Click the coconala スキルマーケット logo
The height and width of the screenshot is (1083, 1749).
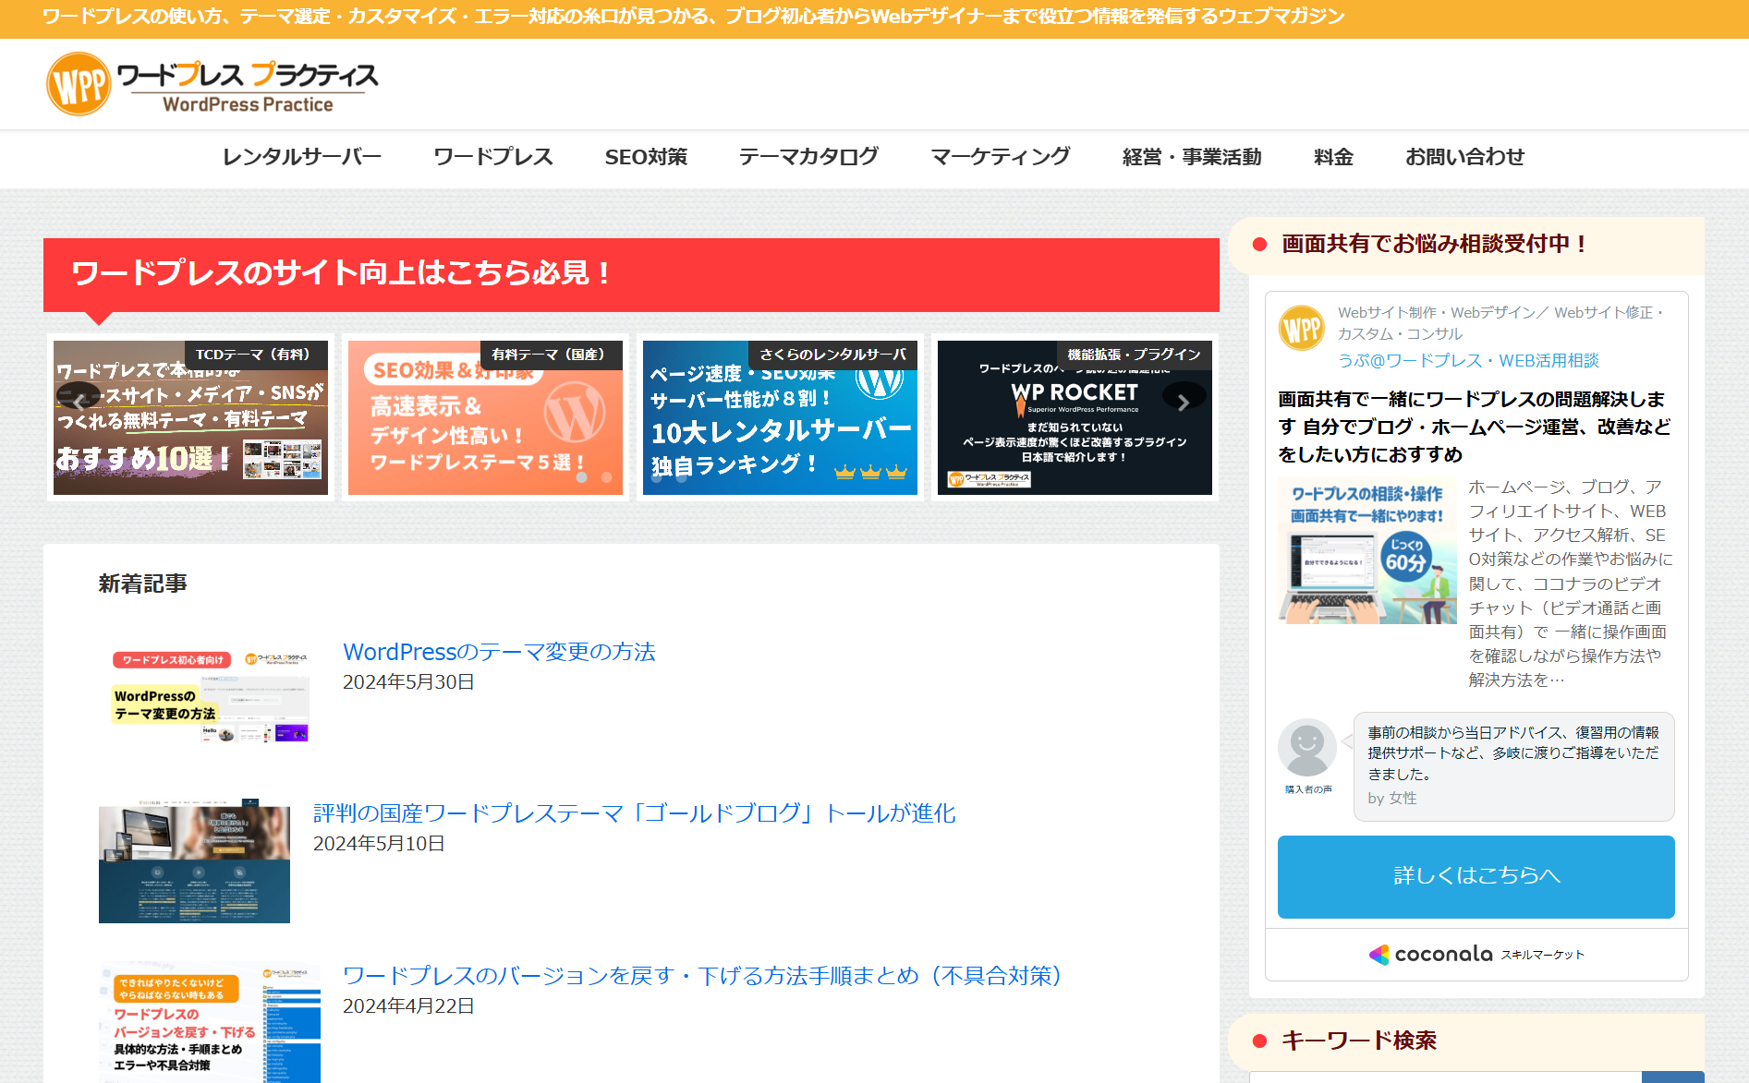pyautogui.click(x=1476, y=955)
